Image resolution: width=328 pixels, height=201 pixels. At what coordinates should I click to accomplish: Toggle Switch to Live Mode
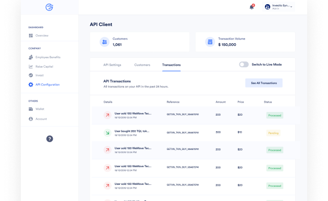pyautogui.click(x=244, y=65)
